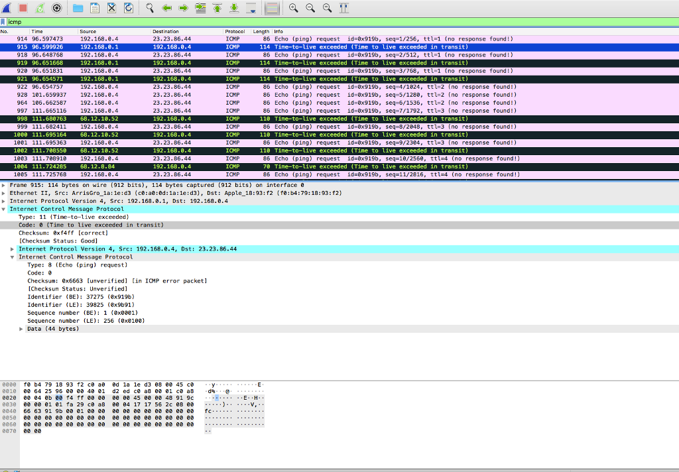Open the capture options gear
The height and width of the screenshot is (472, 679).
coord(56,8)
